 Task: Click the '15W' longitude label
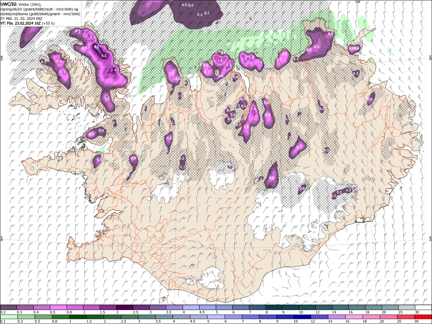tap(358, 2)
